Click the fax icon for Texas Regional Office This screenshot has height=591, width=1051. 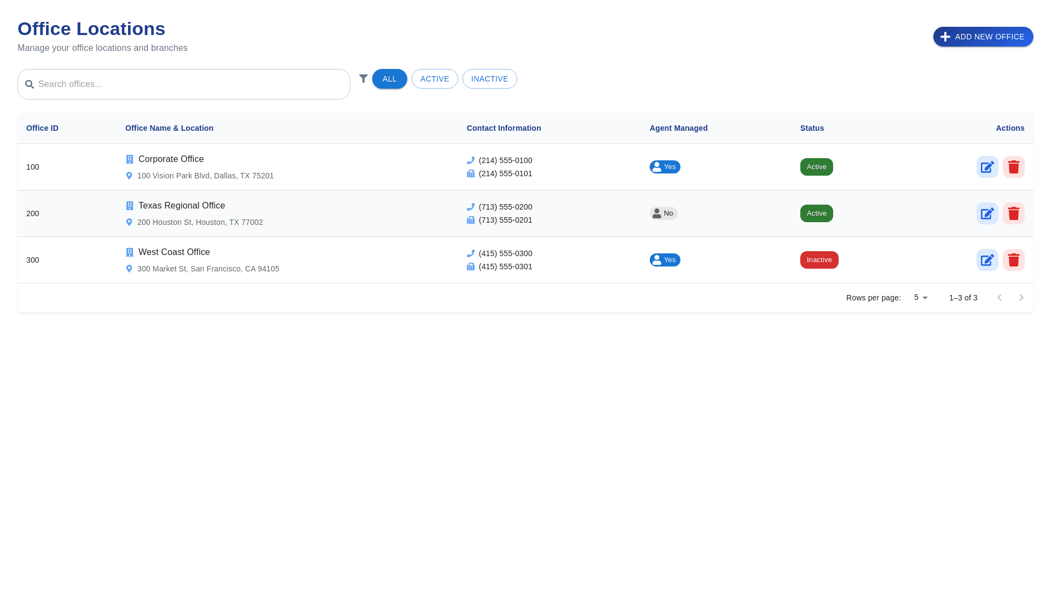point(470,220)
